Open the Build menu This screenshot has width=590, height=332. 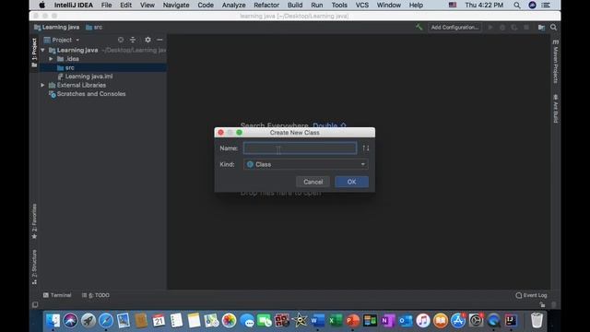coord(295,6)
